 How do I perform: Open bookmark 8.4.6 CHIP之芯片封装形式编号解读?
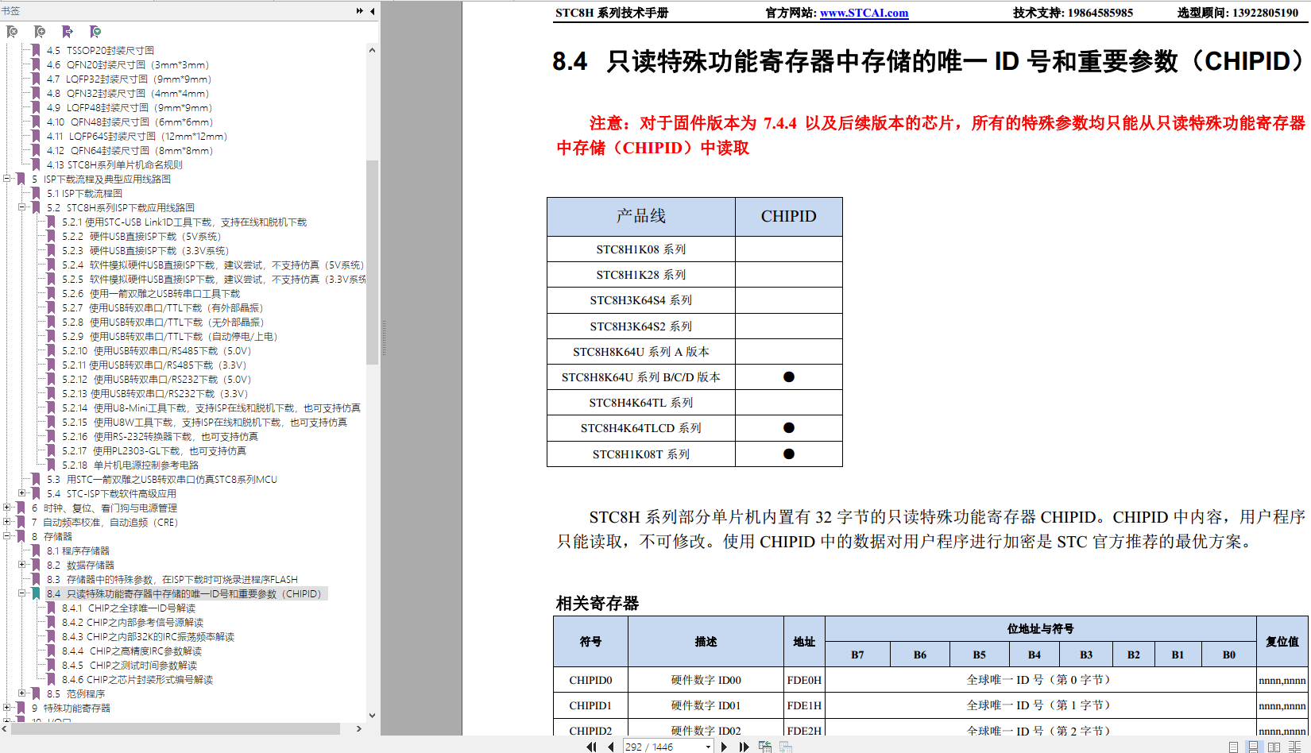[137, 680]
